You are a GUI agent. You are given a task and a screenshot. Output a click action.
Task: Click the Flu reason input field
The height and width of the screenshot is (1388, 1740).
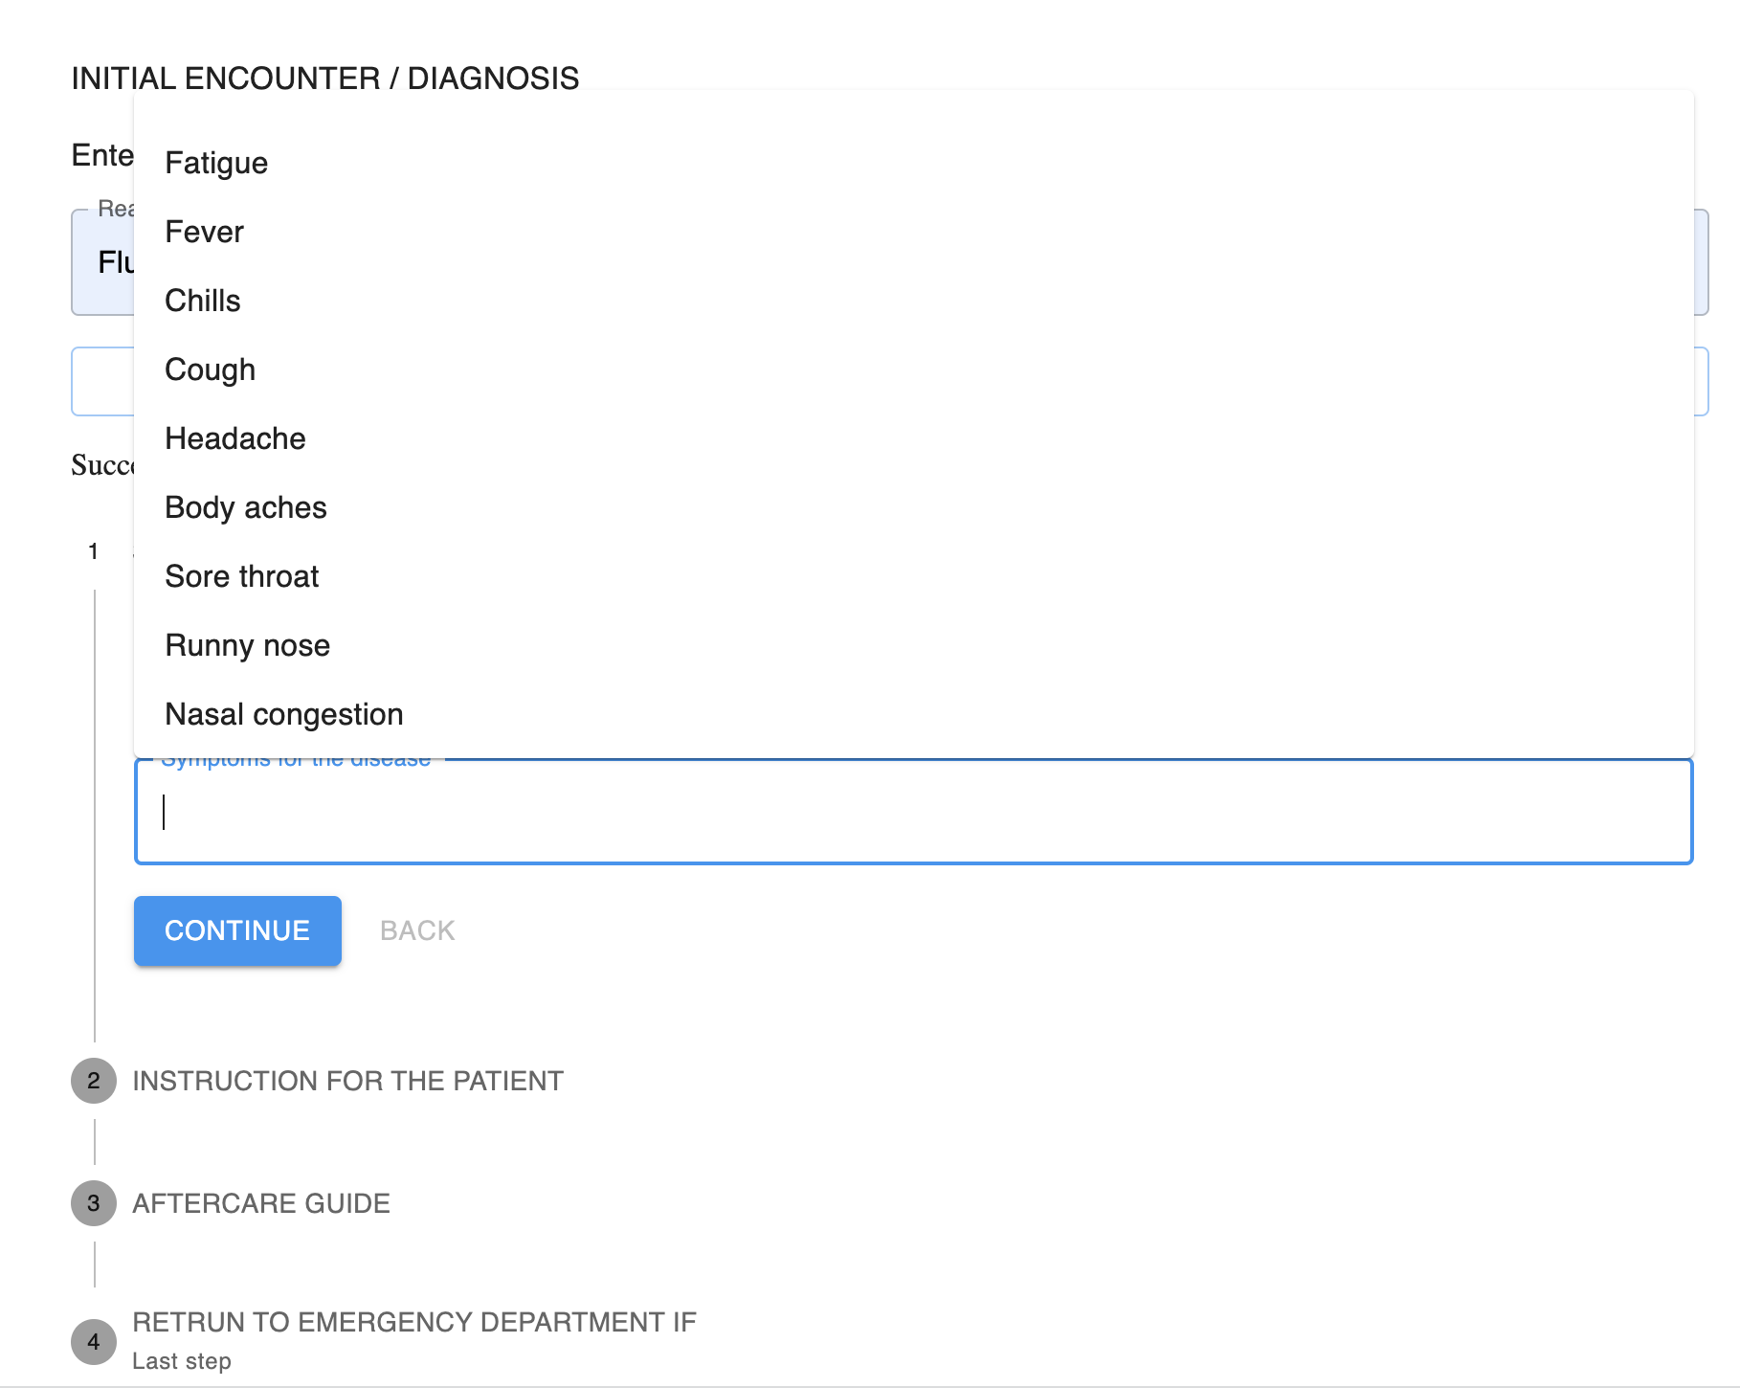coord(890,262)
